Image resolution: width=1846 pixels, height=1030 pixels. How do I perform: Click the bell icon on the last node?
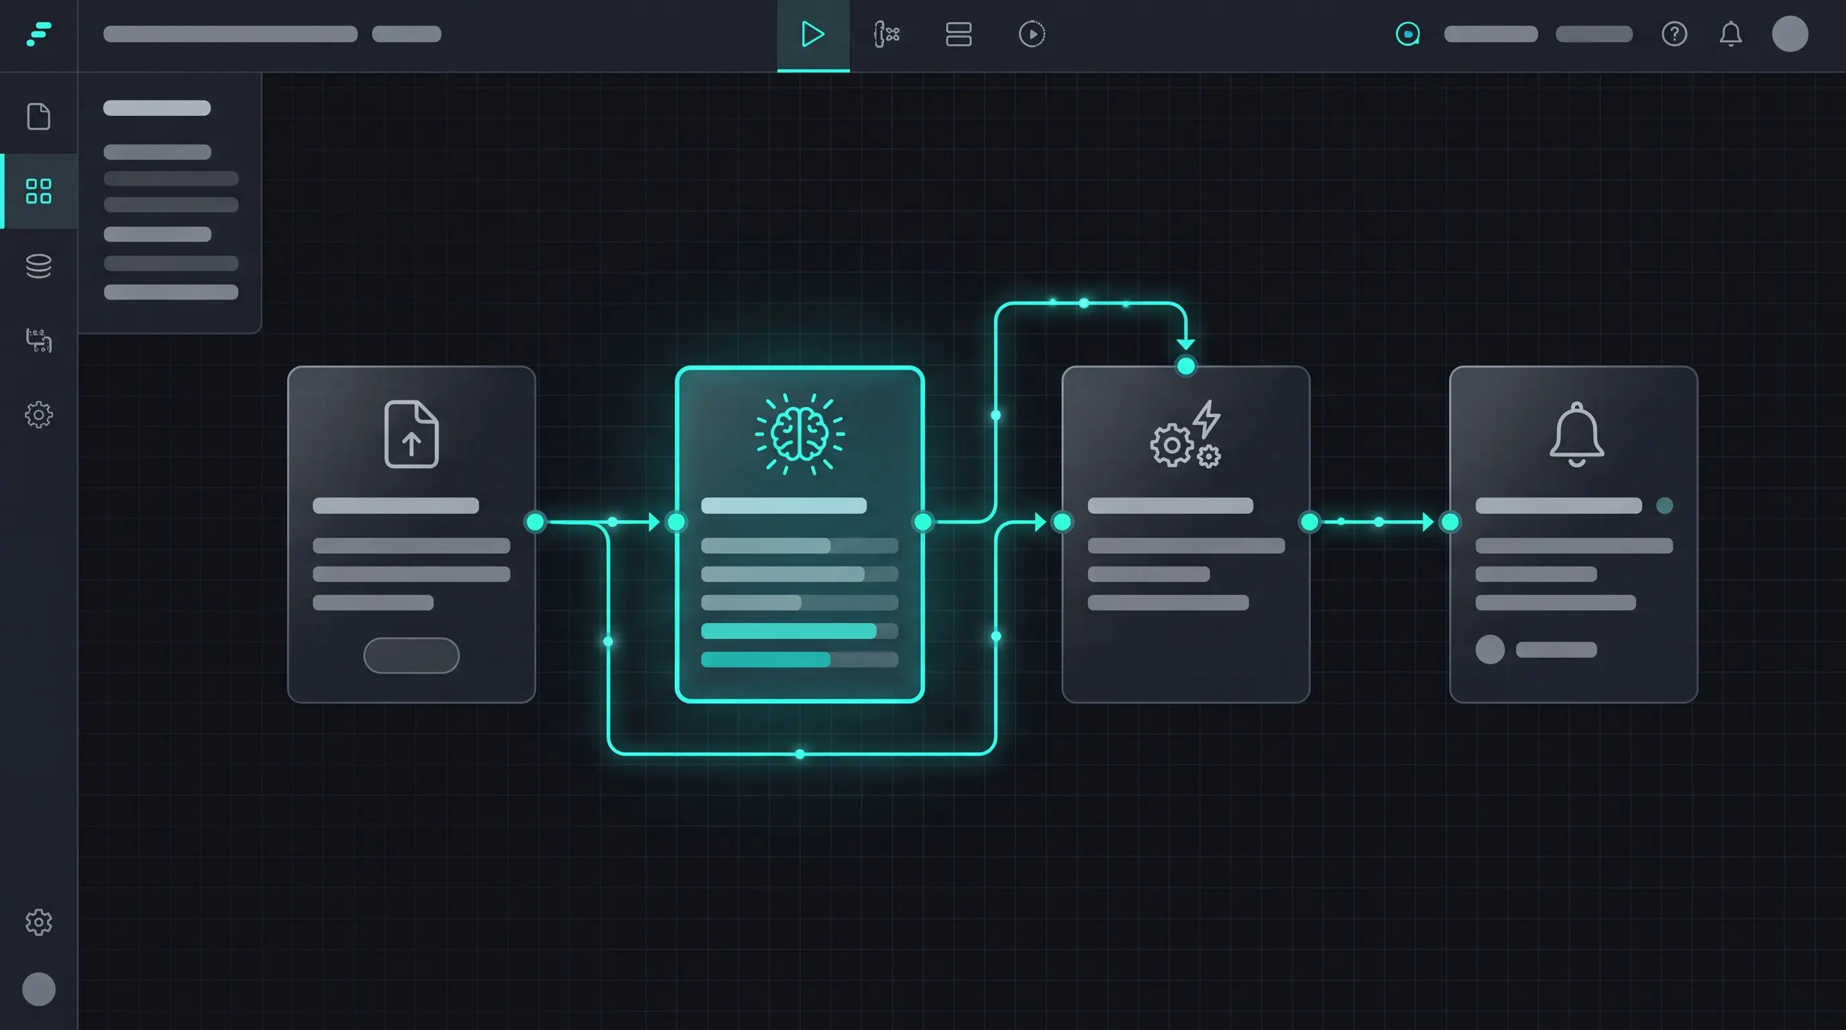coord(1576,435)
